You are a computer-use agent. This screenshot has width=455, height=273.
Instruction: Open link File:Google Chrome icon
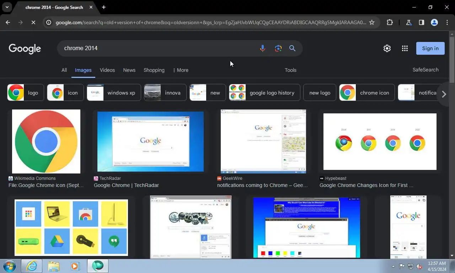pos(46,185)
